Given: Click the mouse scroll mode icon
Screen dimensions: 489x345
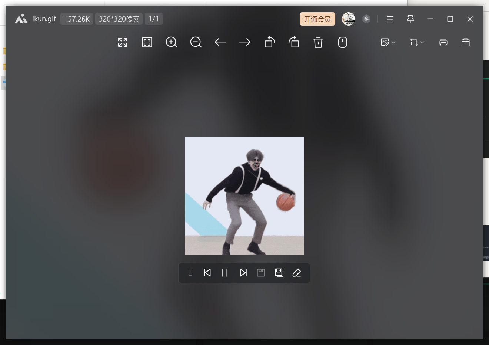Looking at the screenshot, I should tap(343, 42).
